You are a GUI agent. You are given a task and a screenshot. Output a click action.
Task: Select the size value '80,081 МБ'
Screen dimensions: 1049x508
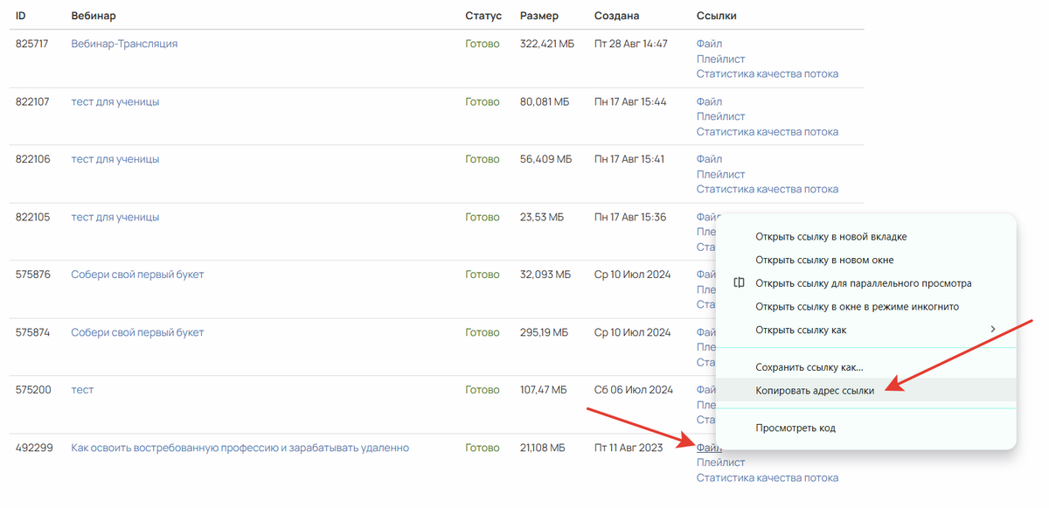click(545, 101)
